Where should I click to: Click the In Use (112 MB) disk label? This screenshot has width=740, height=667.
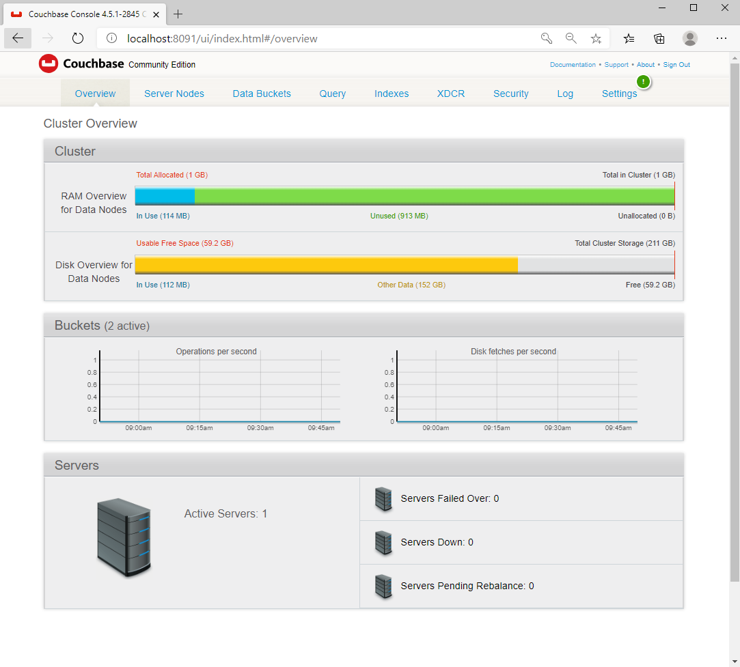pos(163,285)
